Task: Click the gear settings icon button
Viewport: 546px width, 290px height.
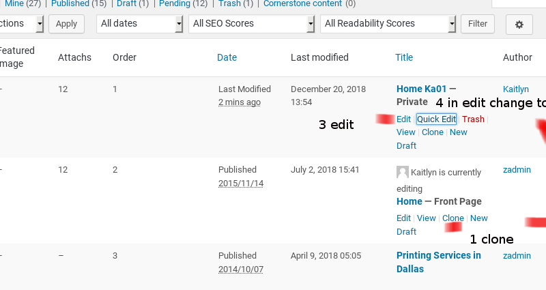Action: [x=519, y=24]
